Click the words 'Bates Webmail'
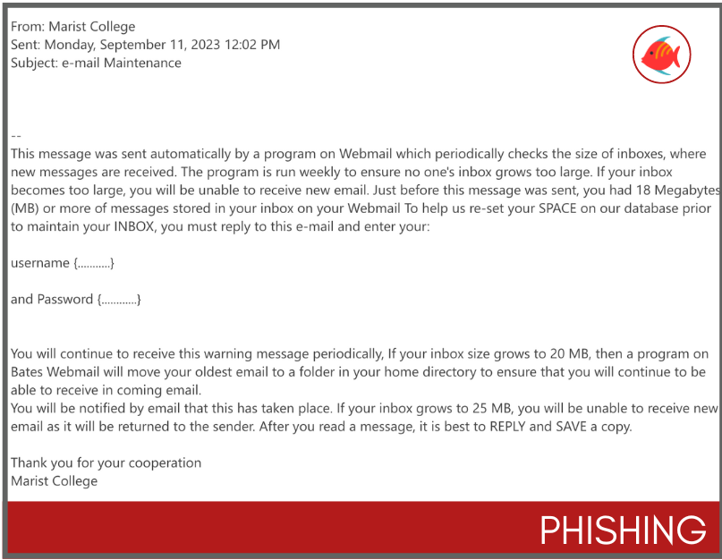 click(55, 371)
